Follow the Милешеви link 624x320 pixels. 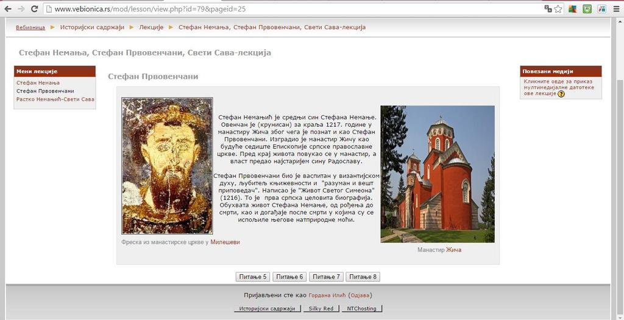[x=225, y=242]
